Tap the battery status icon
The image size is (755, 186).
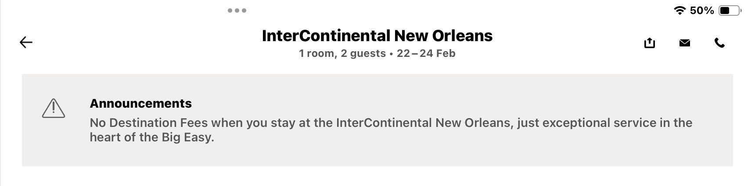(729, 11)
